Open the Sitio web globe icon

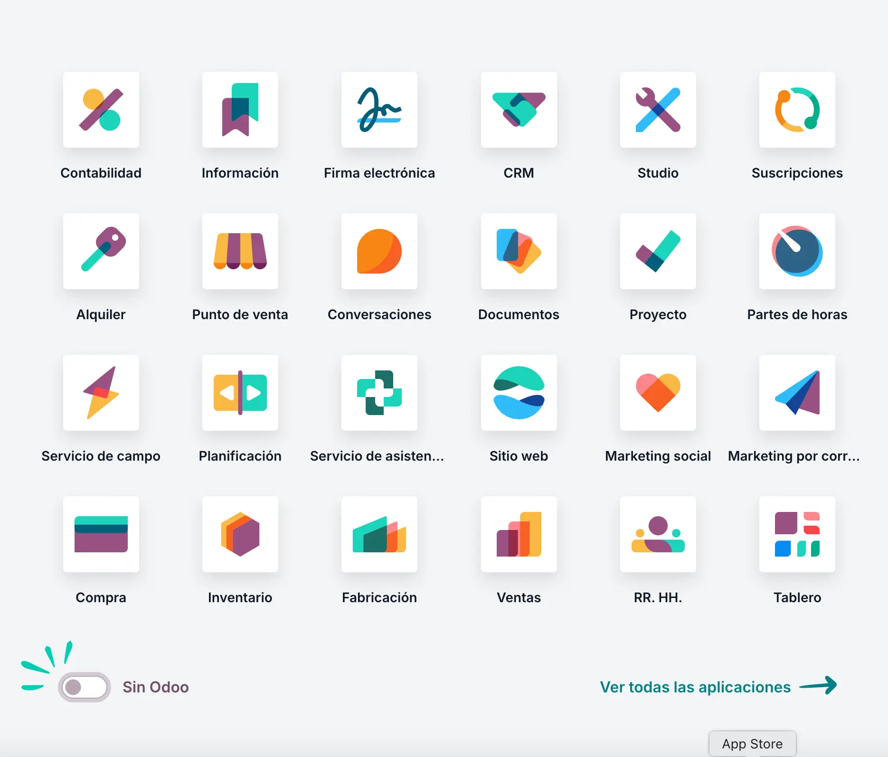tap(519, 393)
